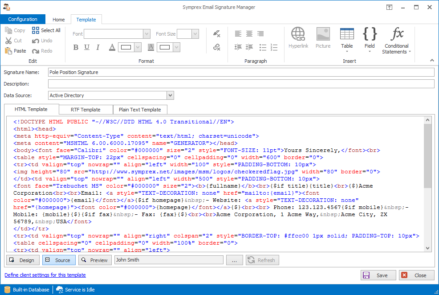Viewport: 439px width, 295px height.
Task: Click the Description input field
Action: [x=241, y=84]
